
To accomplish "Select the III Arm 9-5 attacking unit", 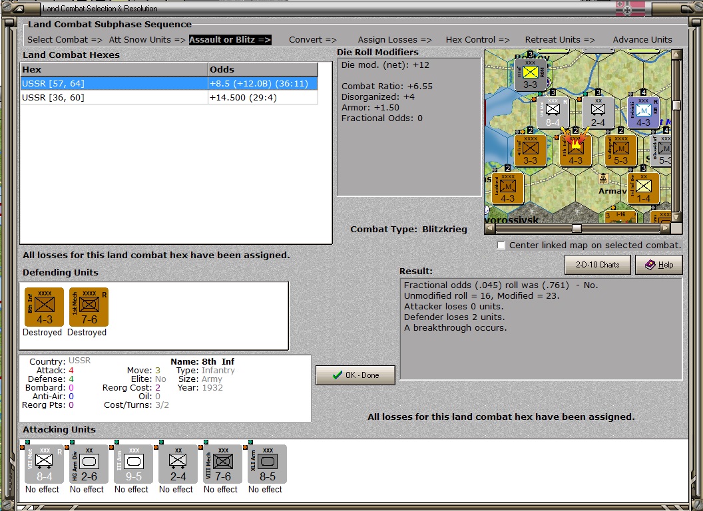I will (x=133, y=464).
